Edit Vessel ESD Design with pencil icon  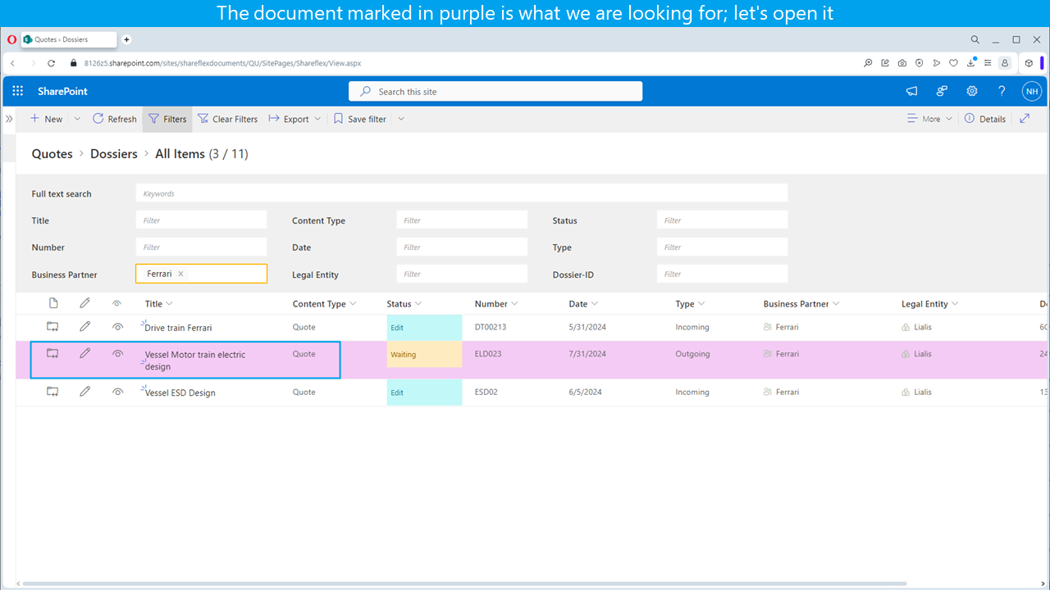(85, 392)
